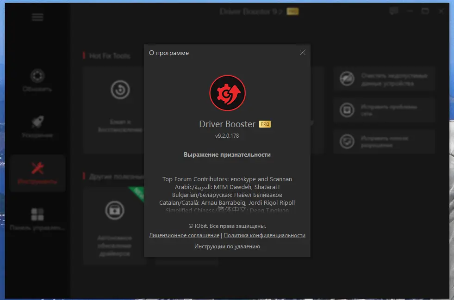
Task: Click the Driver Booster logo in About dialog
Action: [227, 92]
